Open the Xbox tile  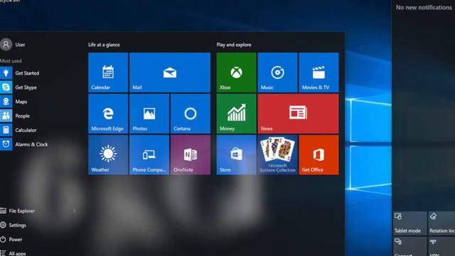tap(236, 73)
